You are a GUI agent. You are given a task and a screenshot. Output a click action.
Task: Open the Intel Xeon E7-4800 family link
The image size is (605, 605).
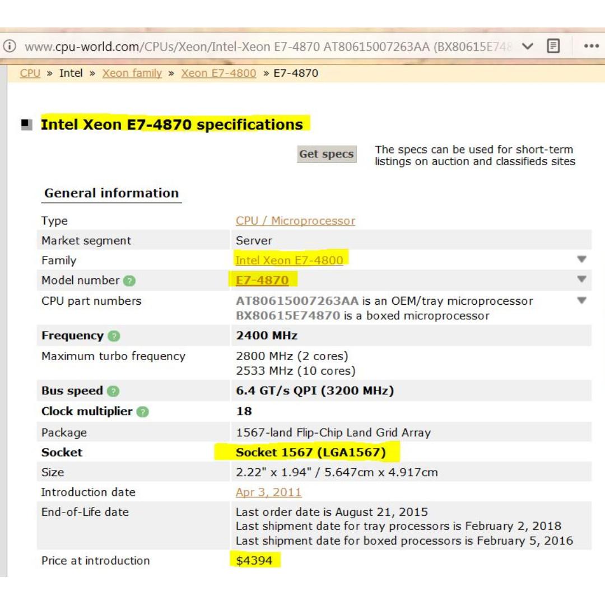(289, 260)
